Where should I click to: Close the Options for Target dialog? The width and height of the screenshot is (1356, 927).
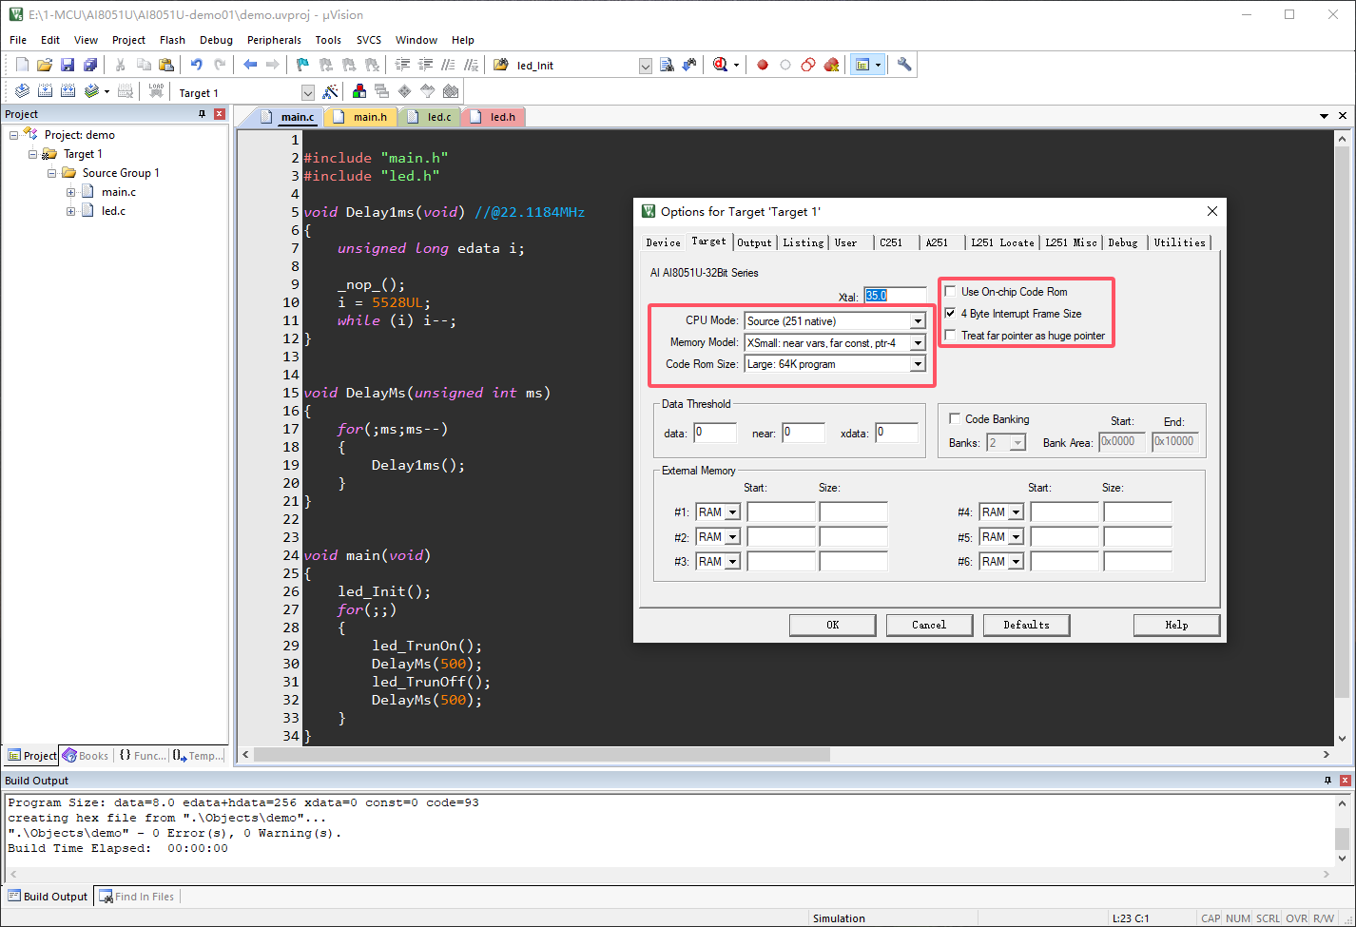(x=1211, y=211)
